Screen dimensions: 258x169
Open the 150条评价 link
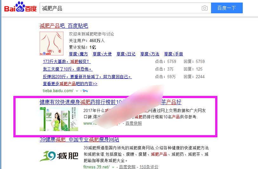tap(149, 167)
